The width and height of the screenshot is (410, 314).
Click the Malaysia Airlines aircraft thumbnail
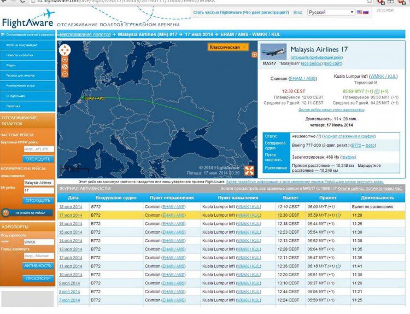tap(274, 51)
